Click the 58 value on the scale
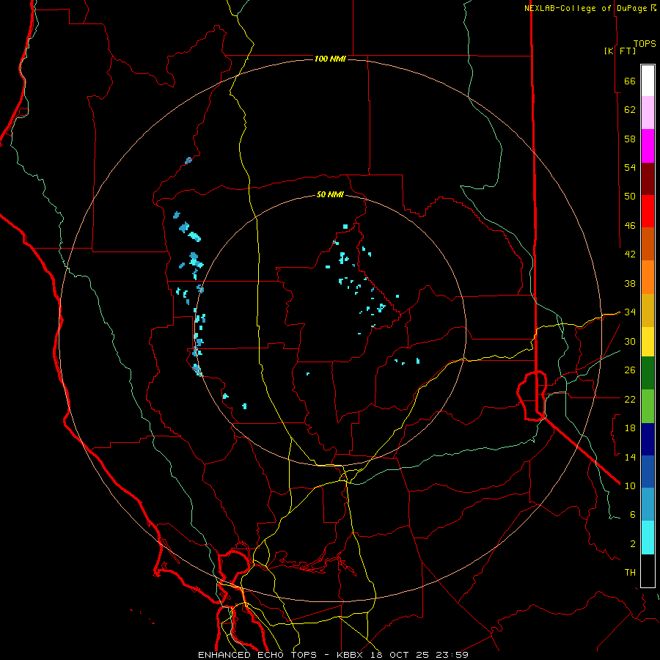The image size is (660, 660). (x=630, y=139)
